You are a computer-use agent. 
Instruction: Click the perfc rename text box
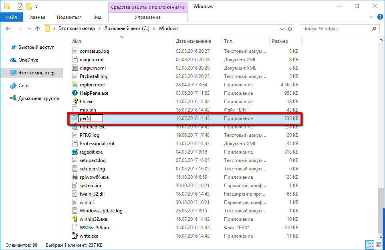point(91,118)
